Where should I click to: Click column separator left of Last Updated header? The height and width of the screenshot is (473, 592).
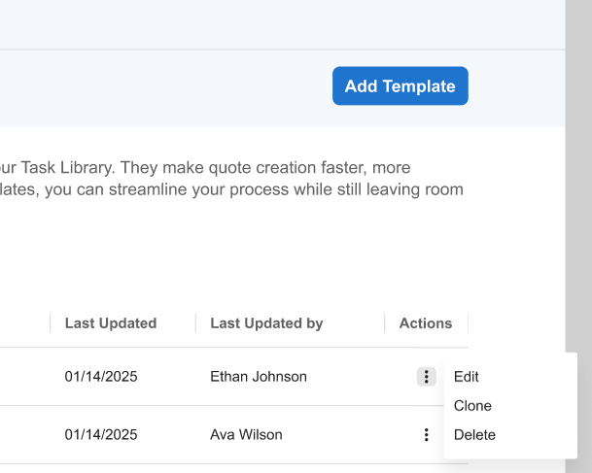click(51, 323)
